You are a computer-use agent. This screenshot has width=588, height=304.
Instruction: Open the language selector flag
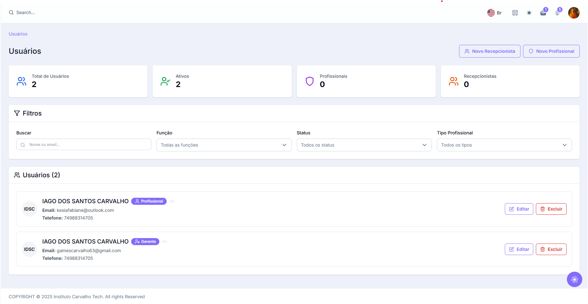coord(491,13)
